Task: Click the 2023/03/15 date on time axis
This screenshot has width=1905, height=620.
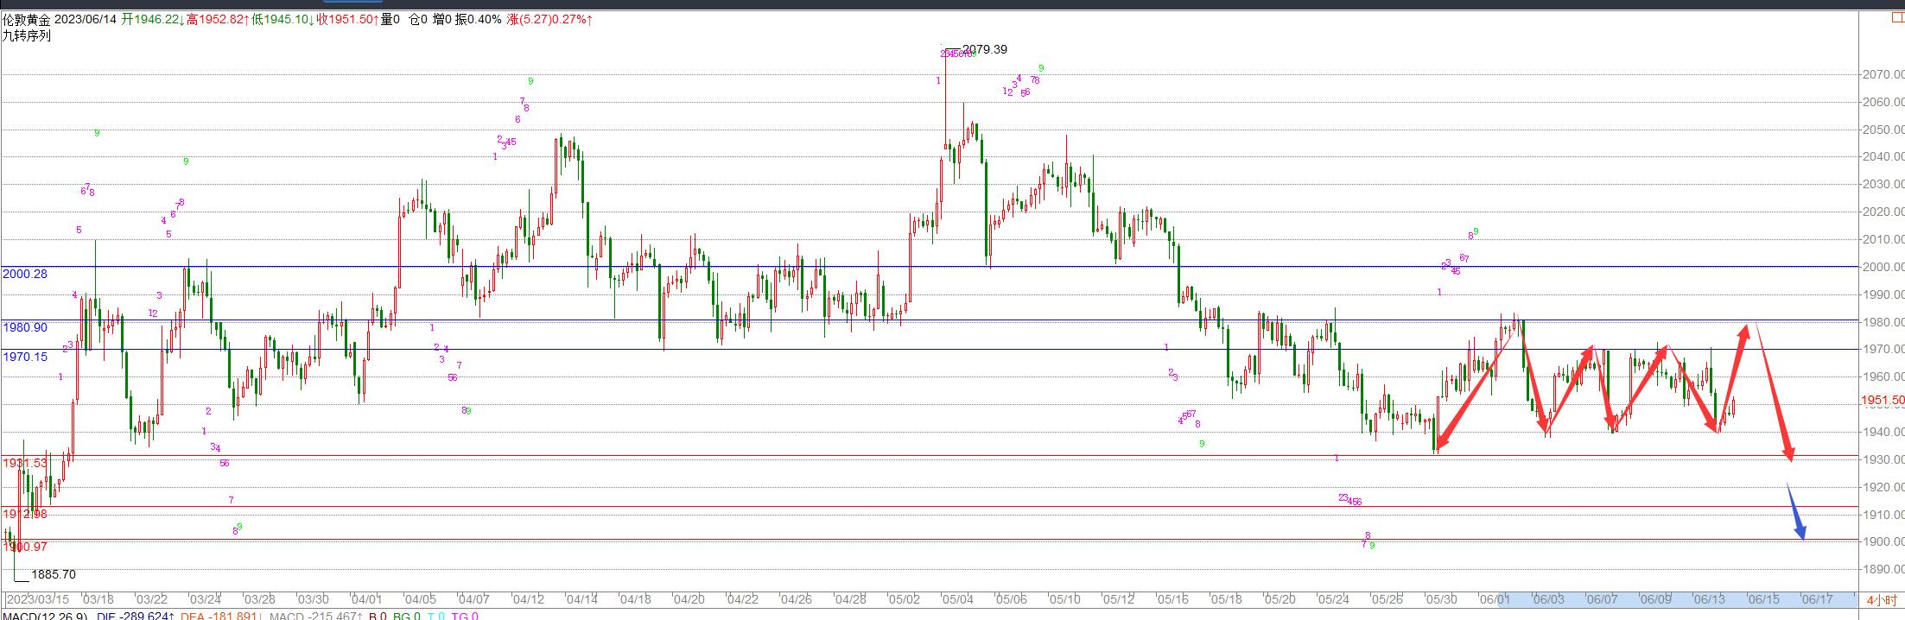Action: click(38, 599)
